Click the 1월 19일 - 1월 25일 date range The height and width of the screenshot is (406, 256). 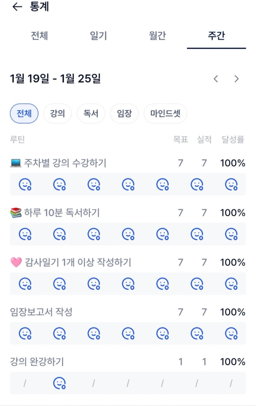click(55, 79)
